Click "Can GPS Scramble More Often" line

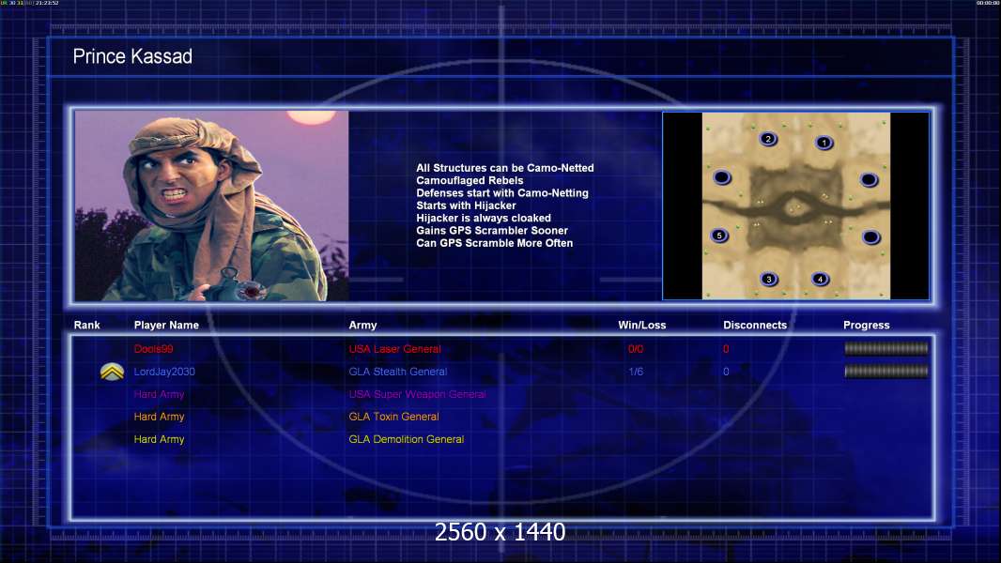pos(494,243)
